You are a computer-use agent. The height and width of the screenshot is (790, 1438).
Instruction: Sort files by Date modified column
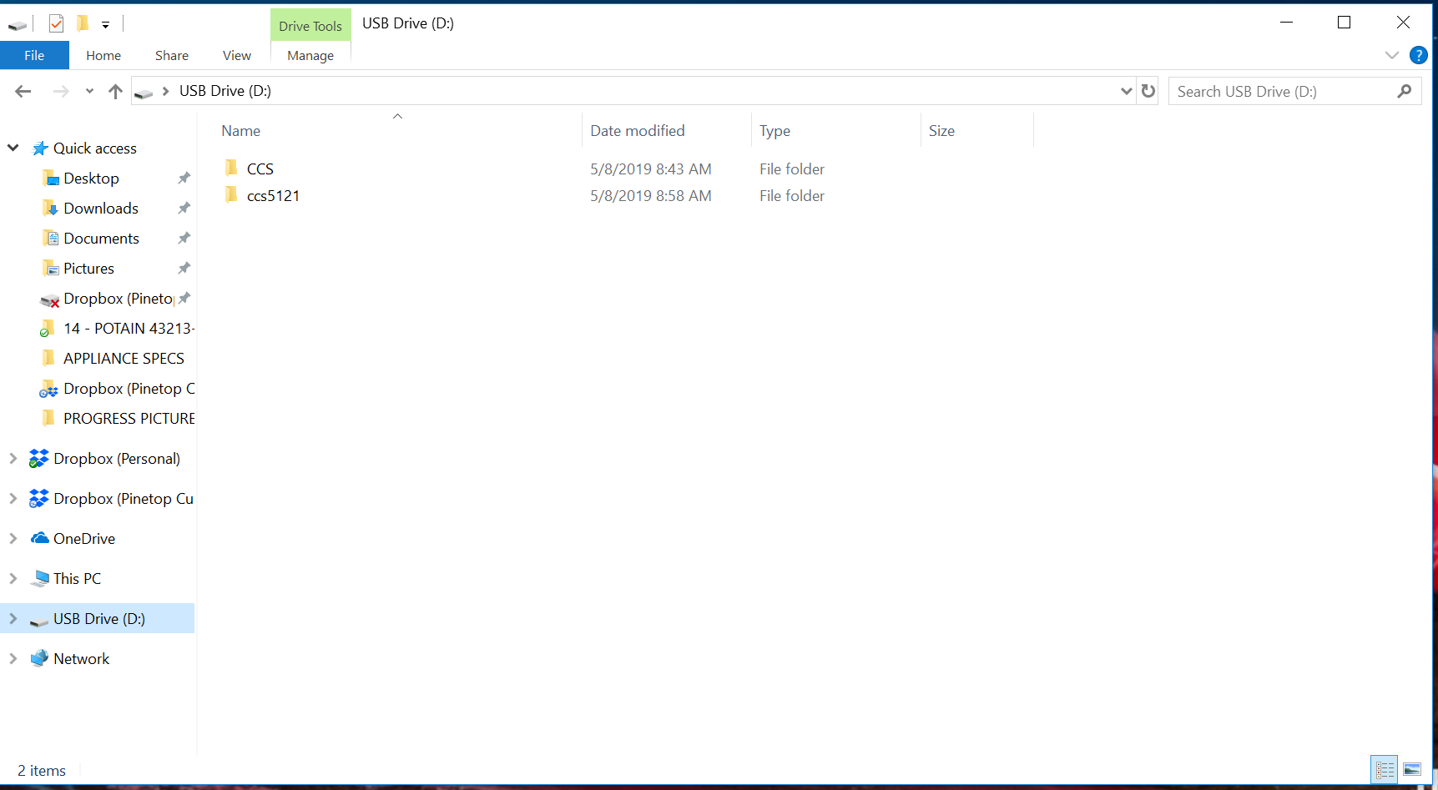[637, 131]
